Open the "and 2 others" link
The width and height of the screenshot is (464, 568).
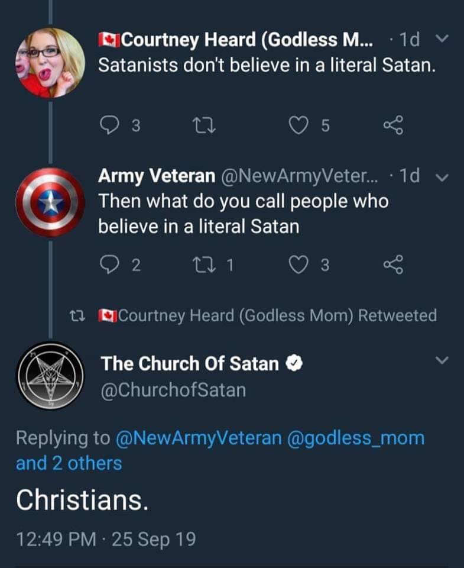pyautogui.click(x=69, y=463)
